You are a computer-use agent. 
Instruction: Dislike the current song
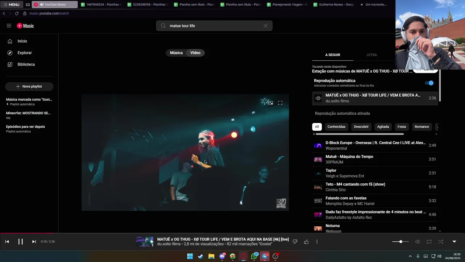click(295, 242)
